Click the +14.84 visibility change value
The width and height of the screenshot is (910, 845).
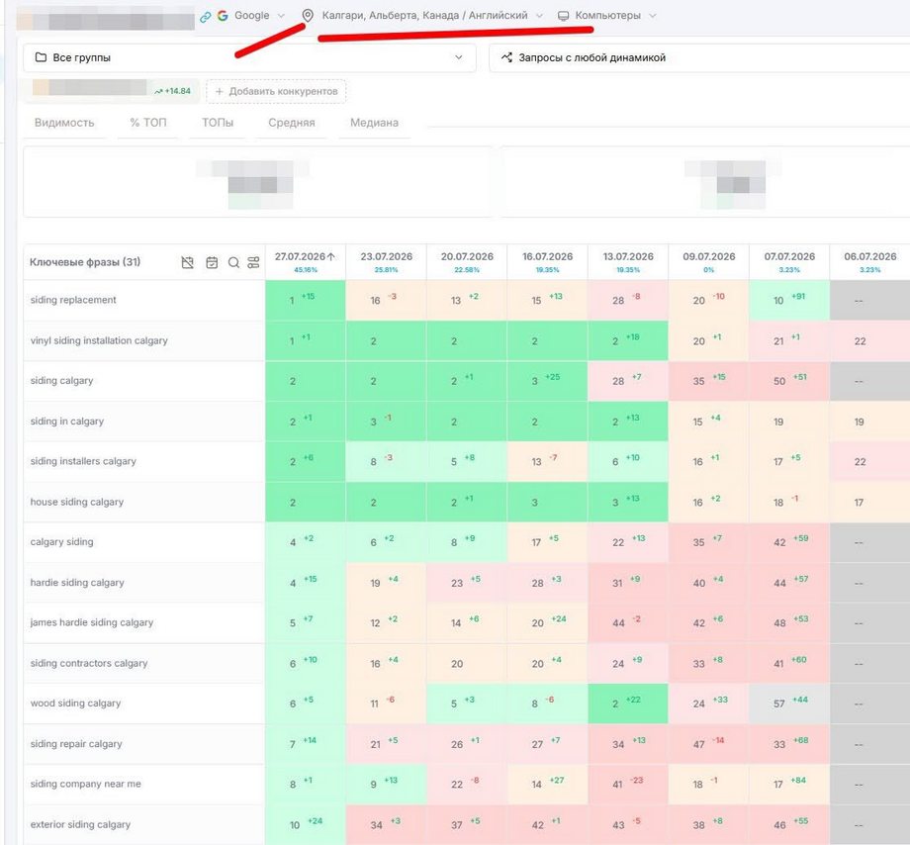click(178, 91)
